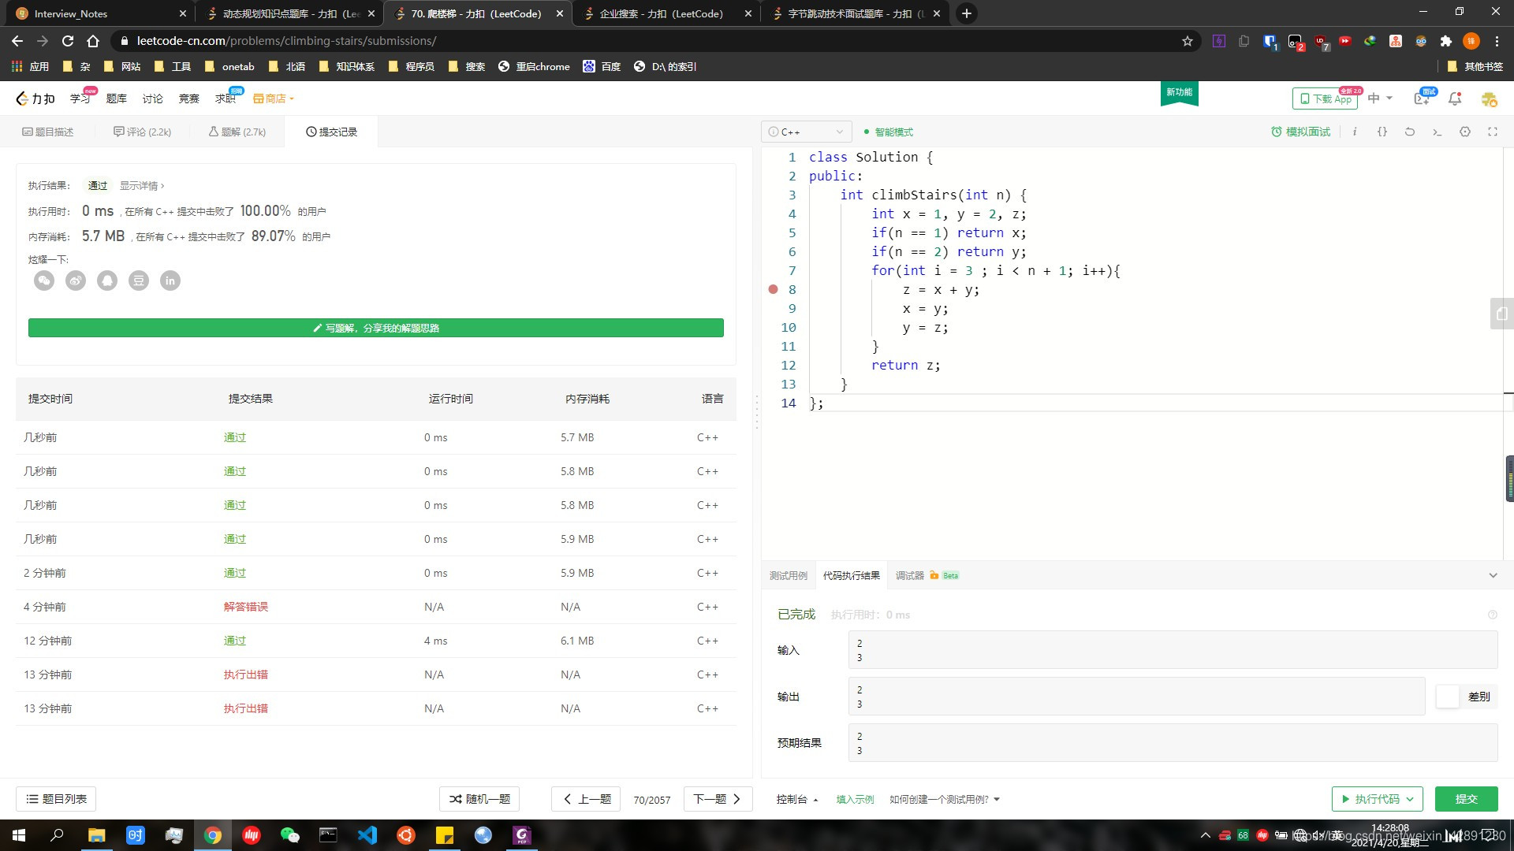The image size is (1514, 851).
Task: Expand 如何创建一个测试用例 expander
Action: click(x=941, y=799)
